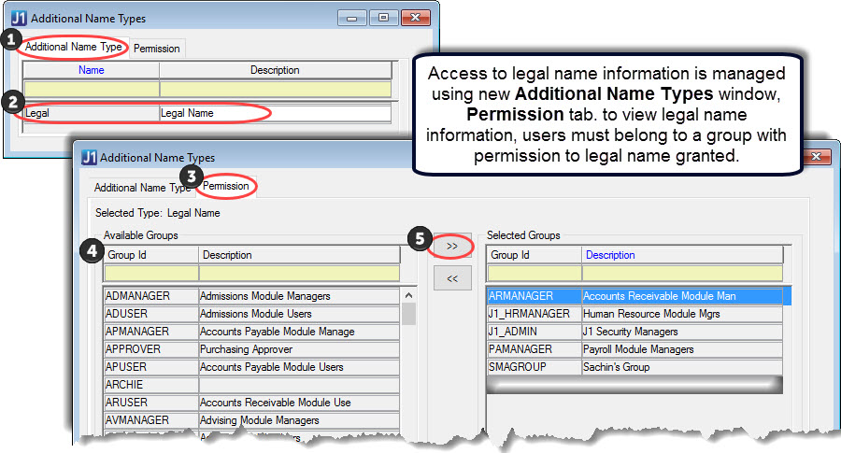Click the Description filter field in back window
The width and height of the screenshot is (841, 453).
pyautogui.click(x=276, y=89)
